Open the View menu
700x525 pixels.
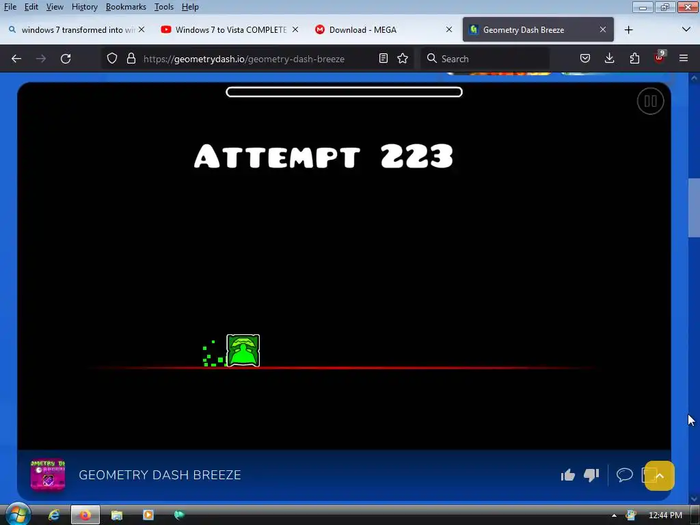pos(55,7)
